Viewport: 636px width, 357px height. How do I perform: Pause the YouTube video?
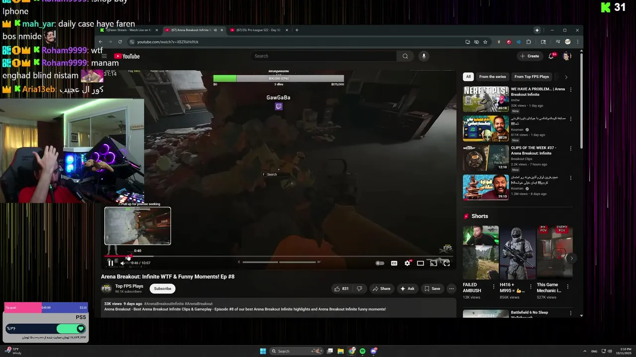point(110,263)
